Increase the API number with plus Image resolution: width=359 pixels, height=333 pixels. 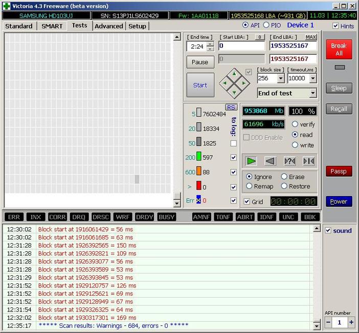[x=351, y=322]
